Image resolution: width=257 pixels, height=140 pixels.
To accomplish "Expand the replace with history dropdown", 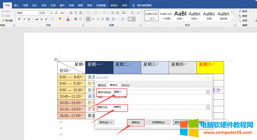I will [x=207, y=107].
